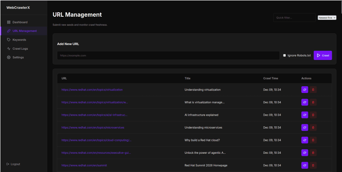Delete the AI infrastructure explained entry
The width and height of the screenshot is (342, 172).
coord(313,115)
